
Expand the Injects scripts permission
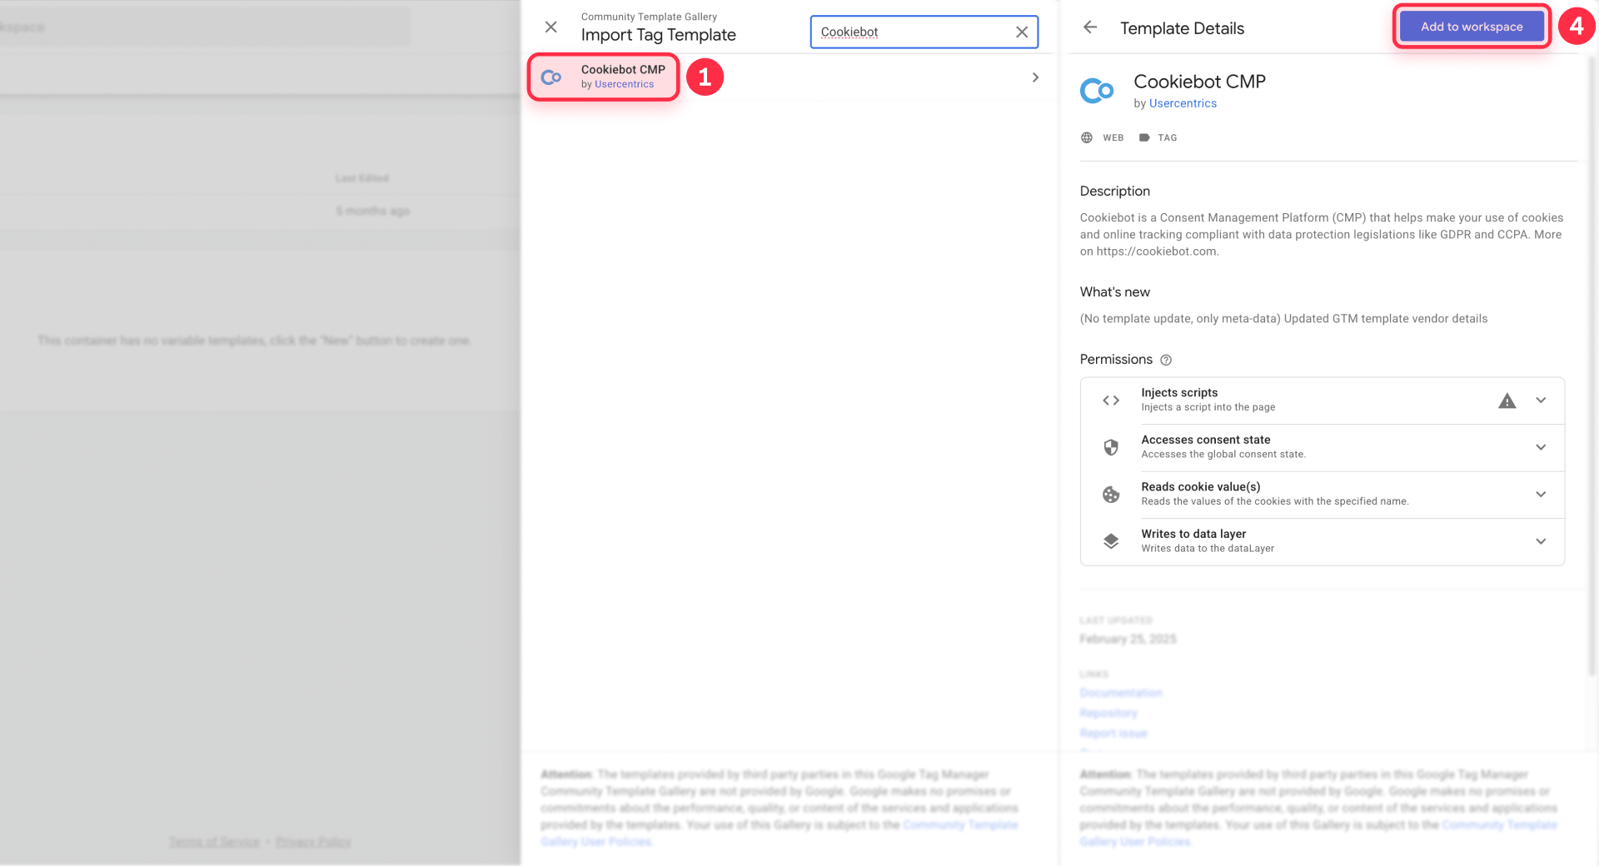click(1541, 401)
